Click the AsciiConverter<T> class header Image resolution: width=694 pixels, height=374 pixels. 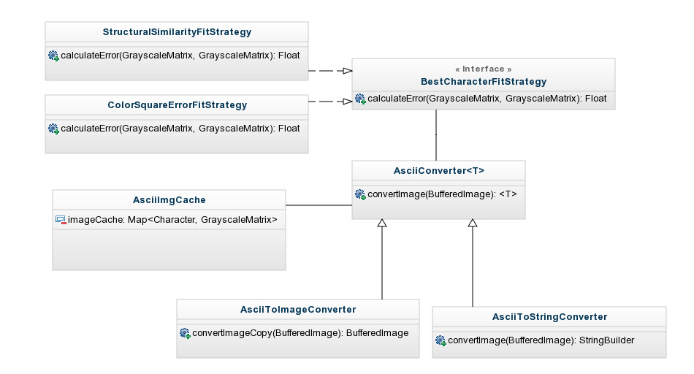tap(439, 171)
